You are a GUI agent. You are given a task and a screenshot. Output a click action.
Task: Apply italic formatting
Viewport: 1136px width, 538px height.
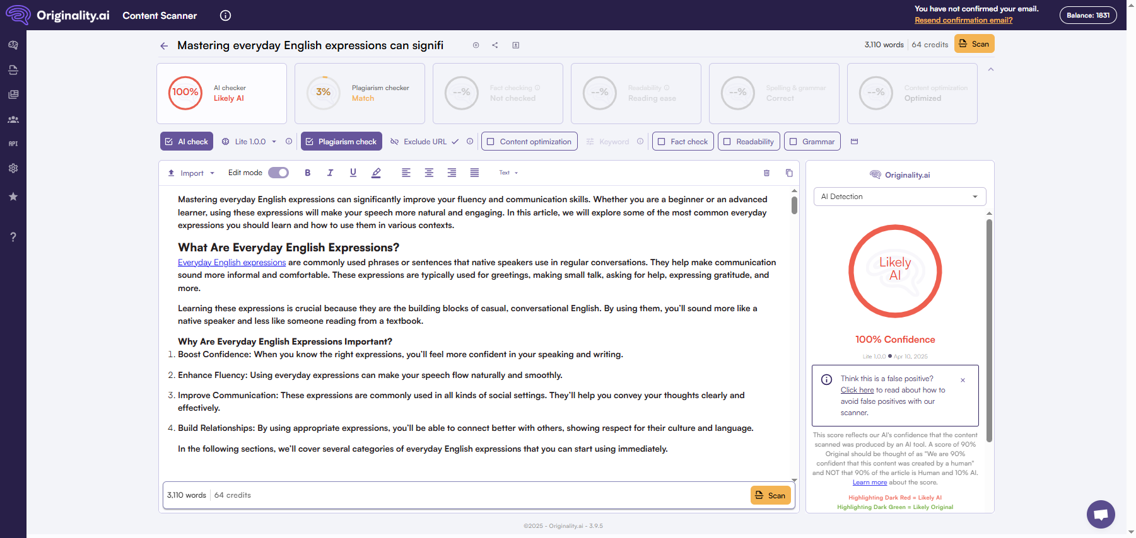coord(330,173)
